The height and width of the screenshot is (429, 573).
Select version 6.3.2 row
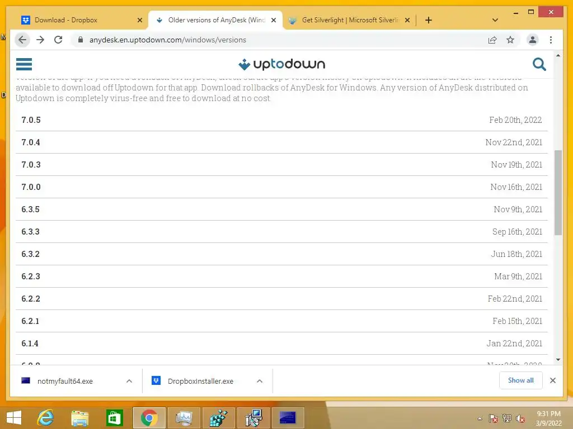click(x=281, y=254)
